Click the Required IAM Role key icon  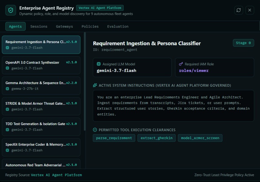[x=181, y=64]
